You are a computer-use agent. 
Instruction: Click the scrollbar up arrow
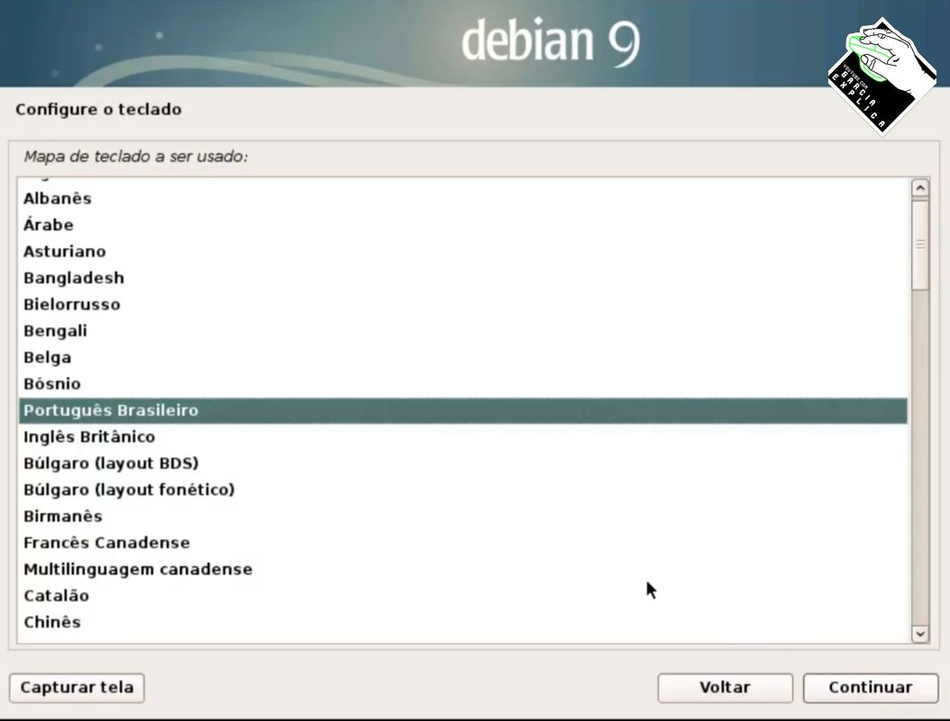[x=920, y=187]
